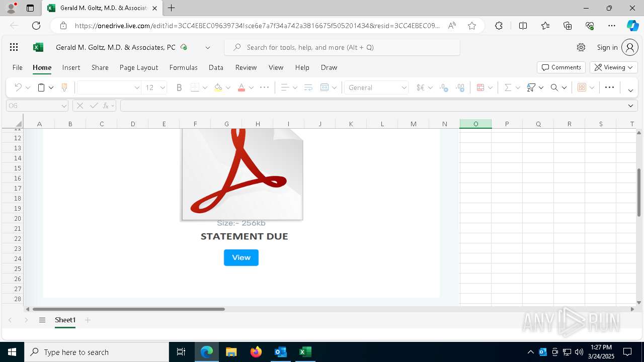The width and height of the screenshot is (644, 362).
Task: Expand the formula bar chevron
Action: (x=630, y=106)
